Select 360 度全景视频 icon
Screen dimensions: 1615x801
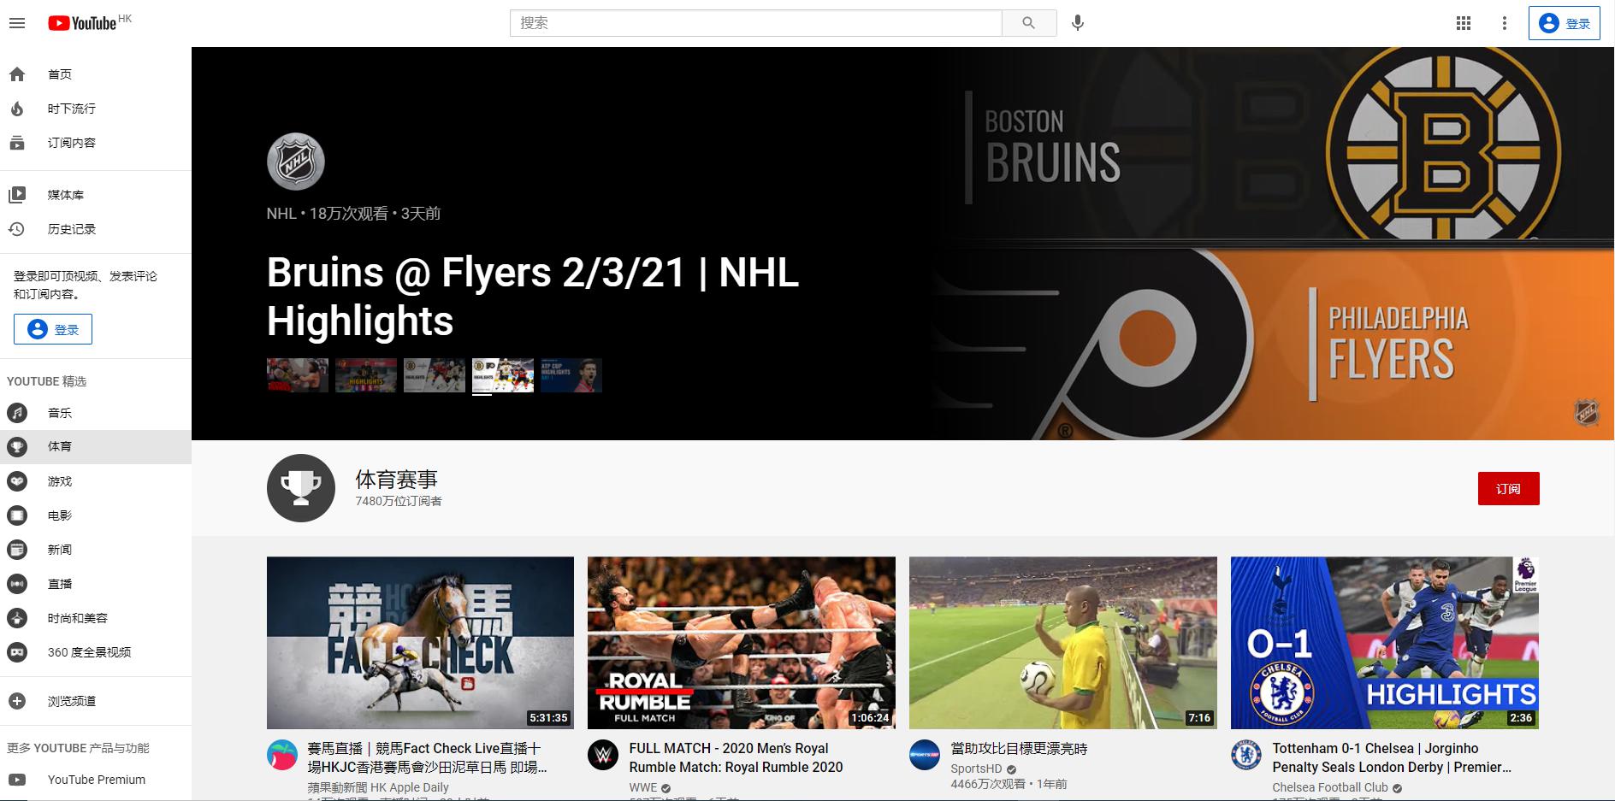point(17,652)
